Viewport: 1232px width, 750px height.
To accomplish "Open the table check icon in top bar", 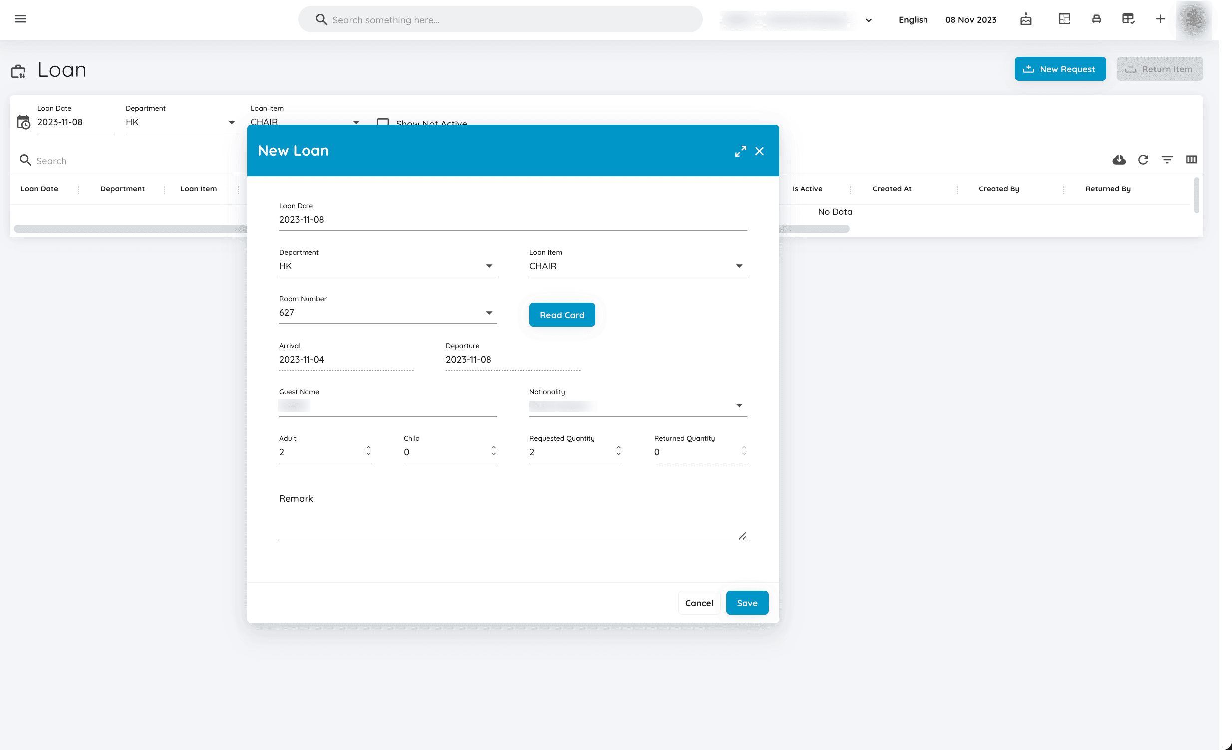I will pos(1128,19).
